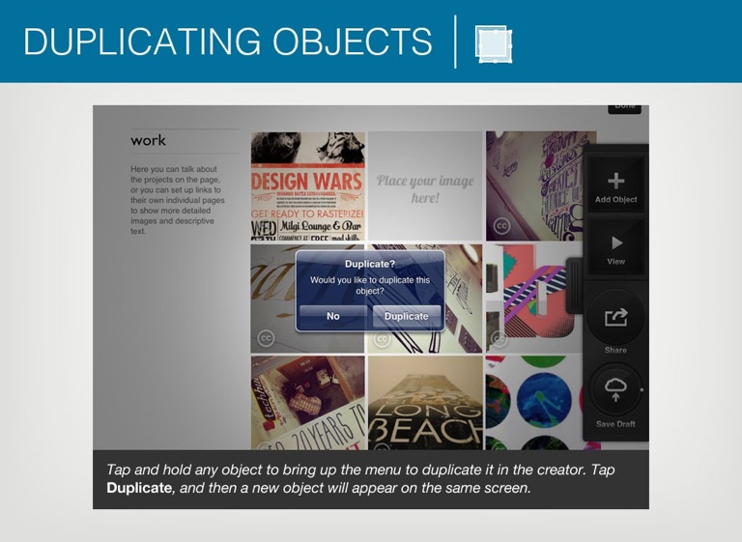This screenshot has height=542, width=742.
Task: Tap the side panel collapse handle
Action: [x=575, y=285]
